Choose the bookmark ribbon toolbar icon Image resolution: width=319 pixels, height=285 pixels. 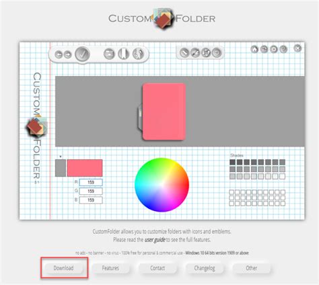(124, 54)
